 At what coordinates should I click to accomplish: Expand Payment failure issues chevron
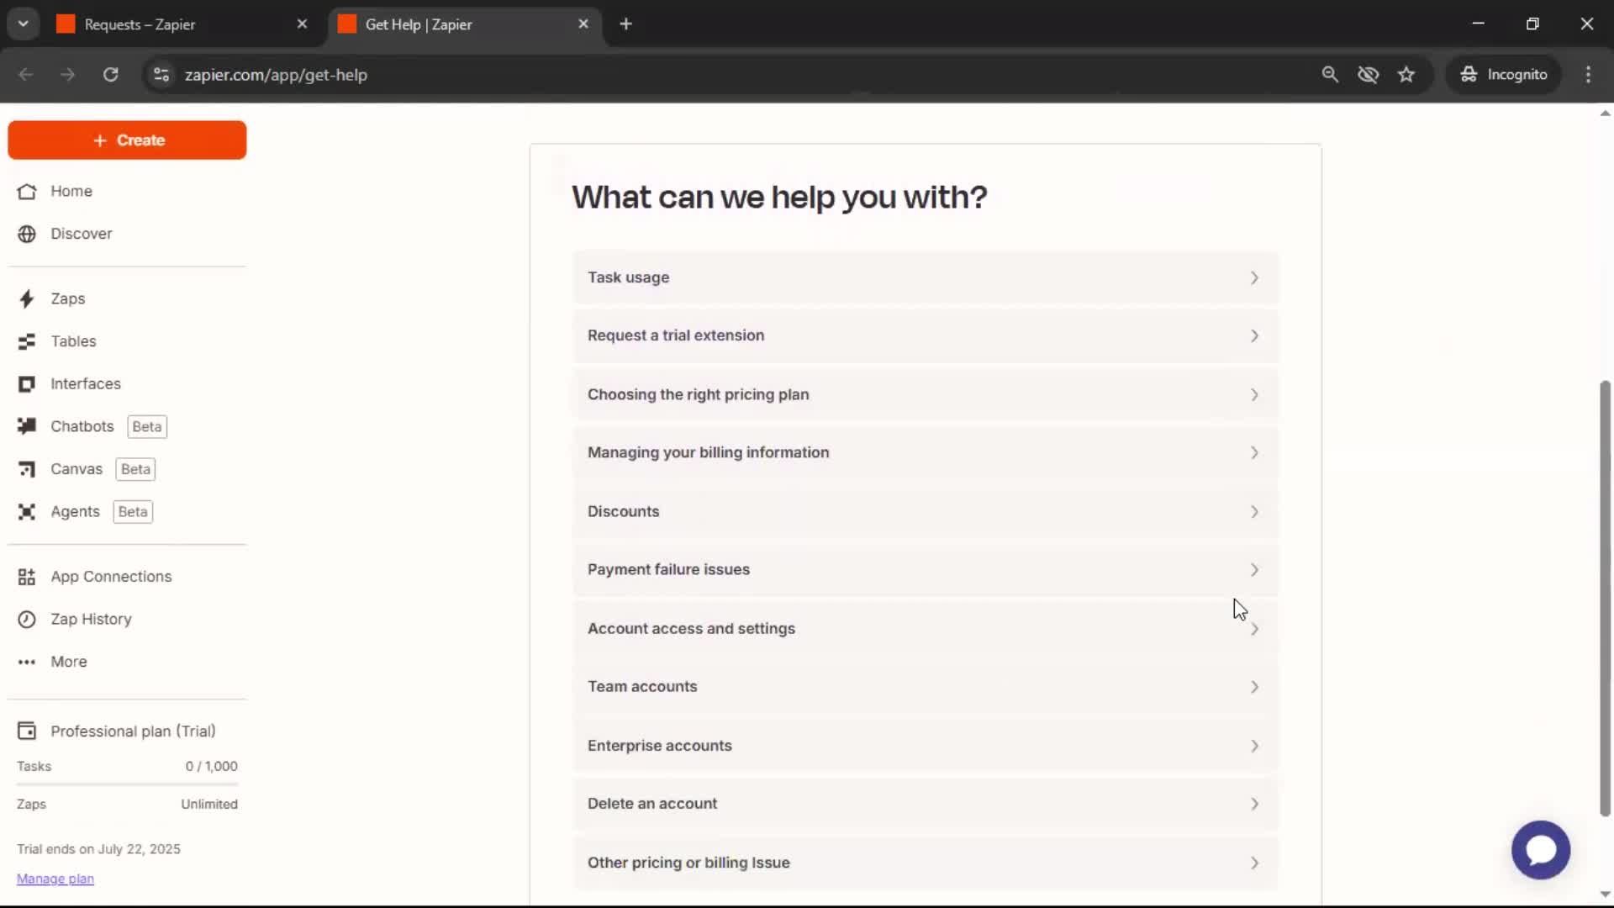[x=1254, y=570]
